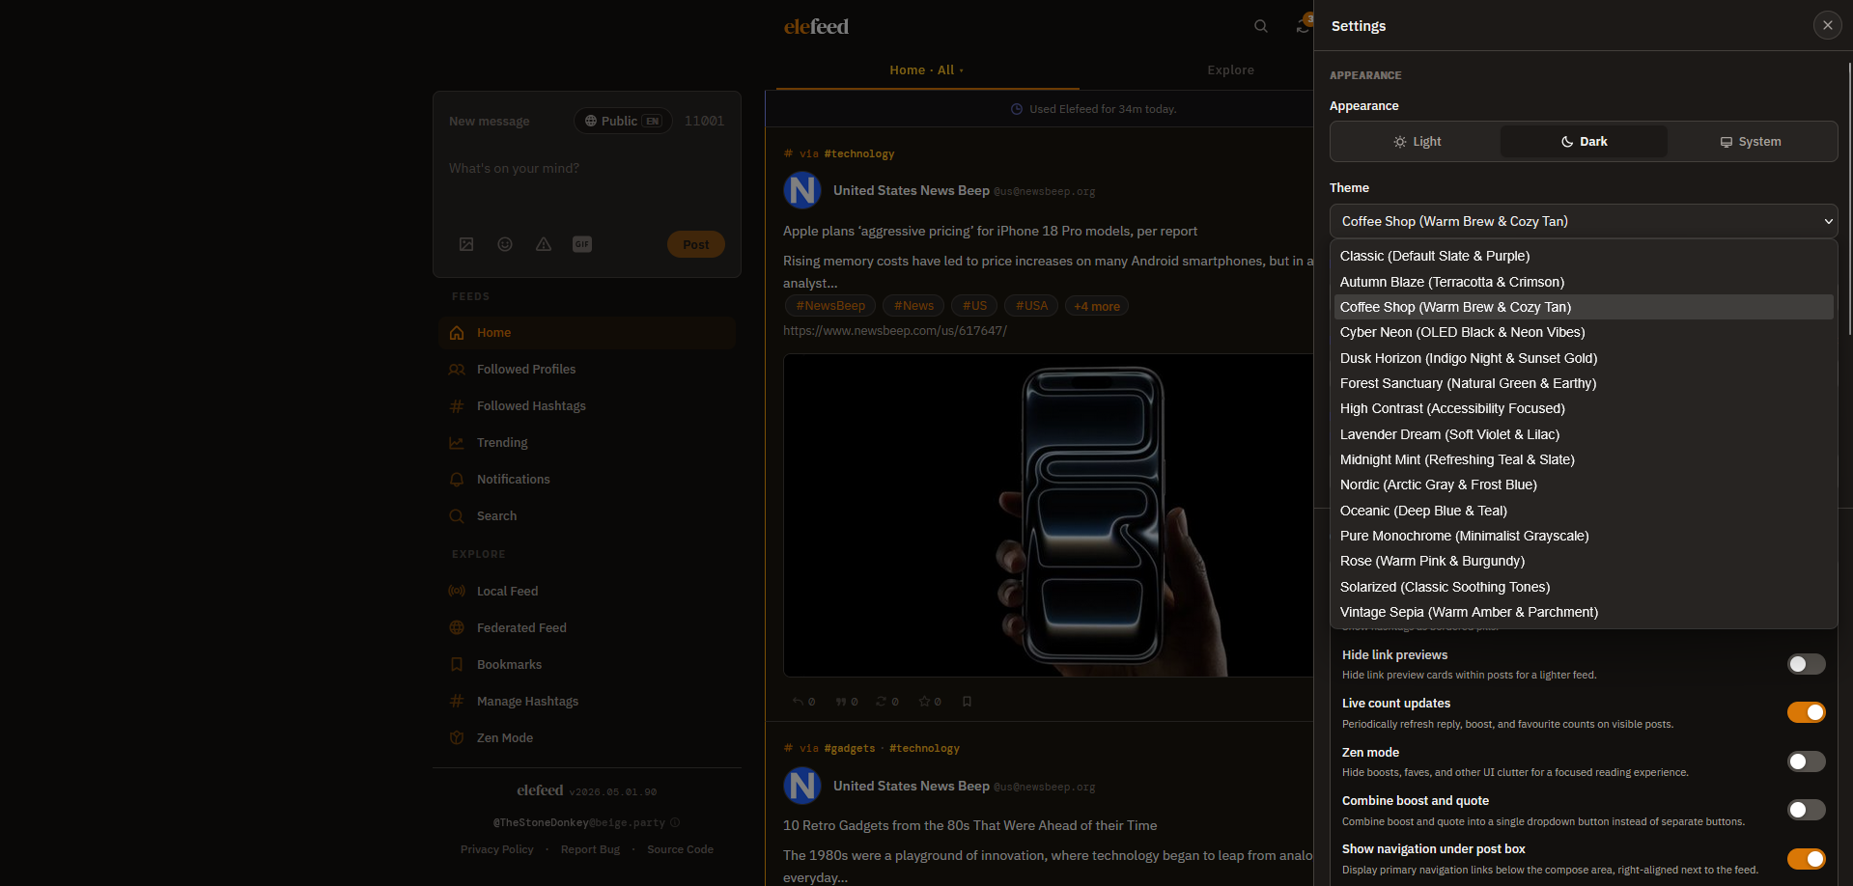
Task: Expand the +4 more hashtags pill
Action: 1097,306
